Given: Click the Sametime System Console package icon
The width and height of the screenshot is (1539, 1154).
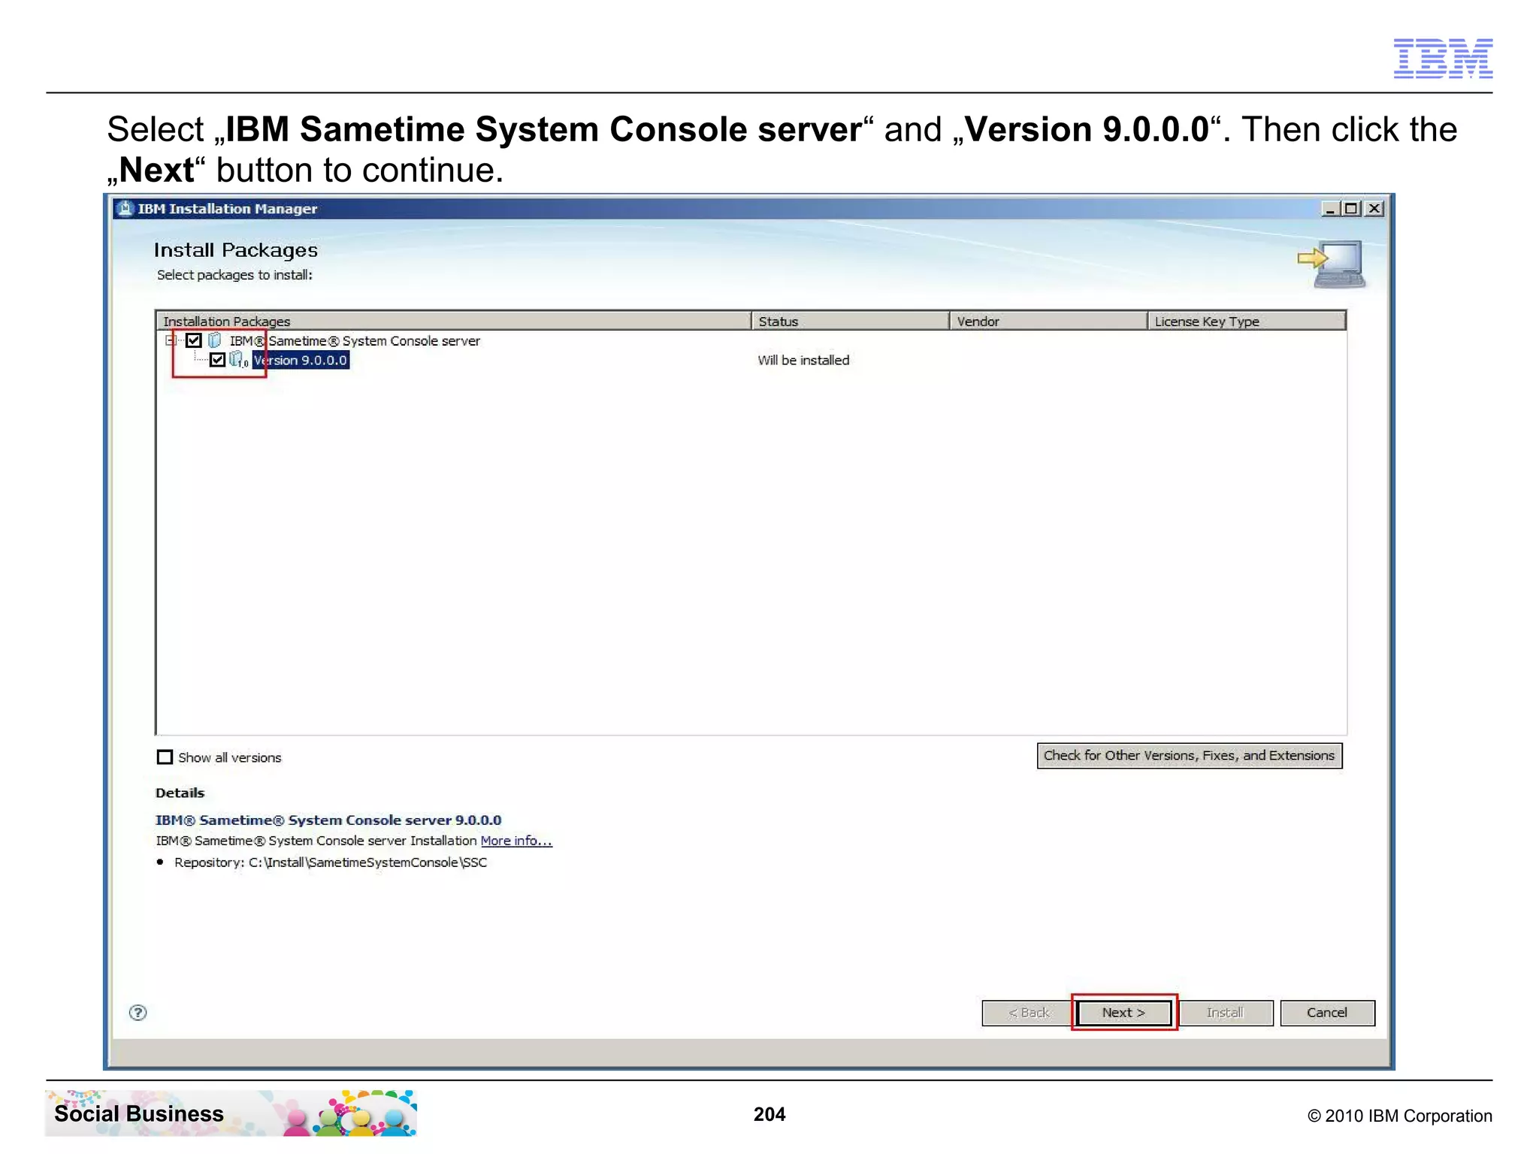Looking at the screenshot, I should [x=215, y=340].
